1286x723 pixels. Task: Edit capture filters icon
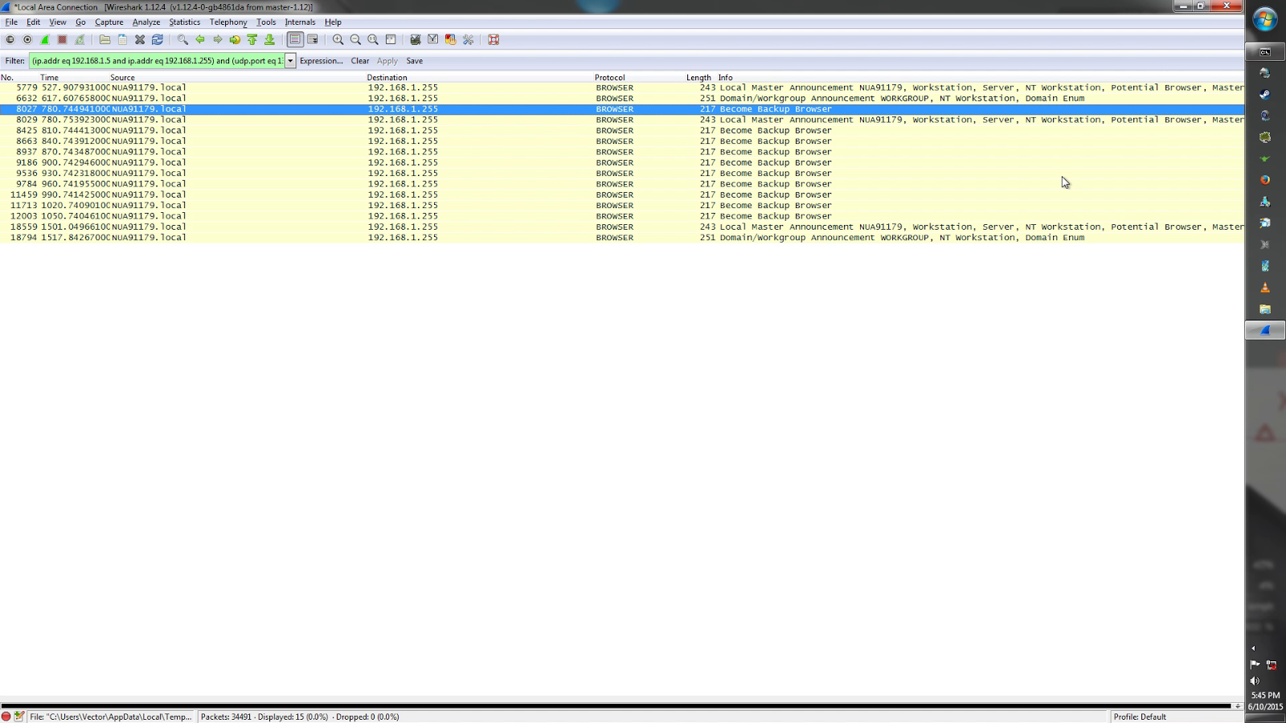pyautogui.click(x=416, y=39)
